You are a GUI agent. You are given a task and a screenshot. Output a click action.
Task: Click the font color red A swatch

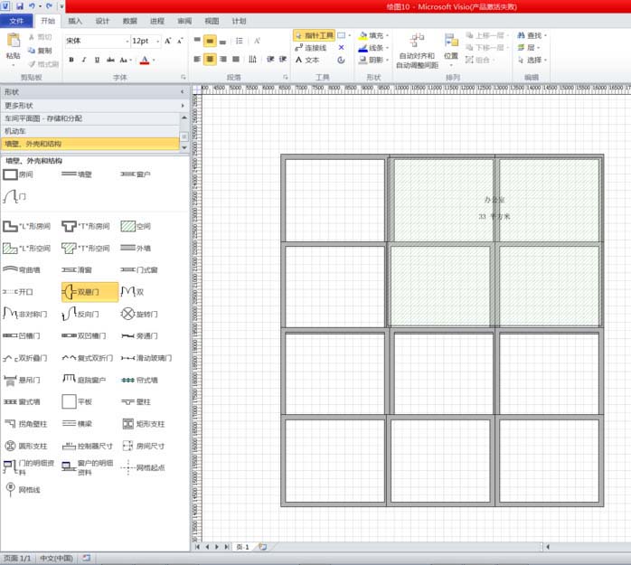145,61
